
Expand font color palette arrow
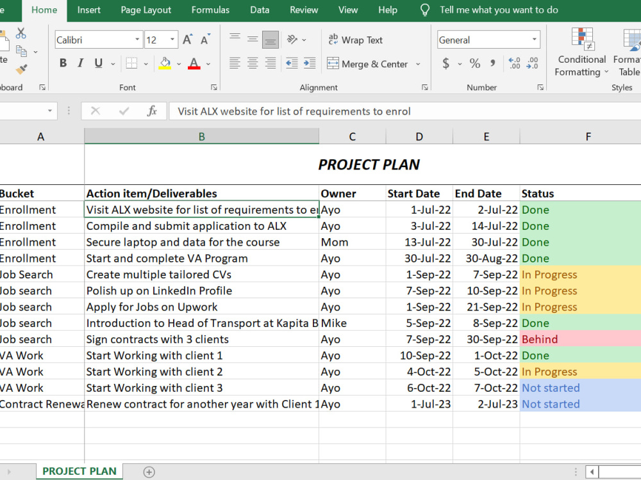pyautogui.click(x=208, y=64)
